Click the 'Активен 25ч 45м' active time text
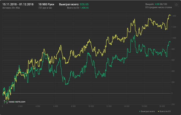Image resolution: width=181 pixels, height=115 pixels. tap(11, 8)
